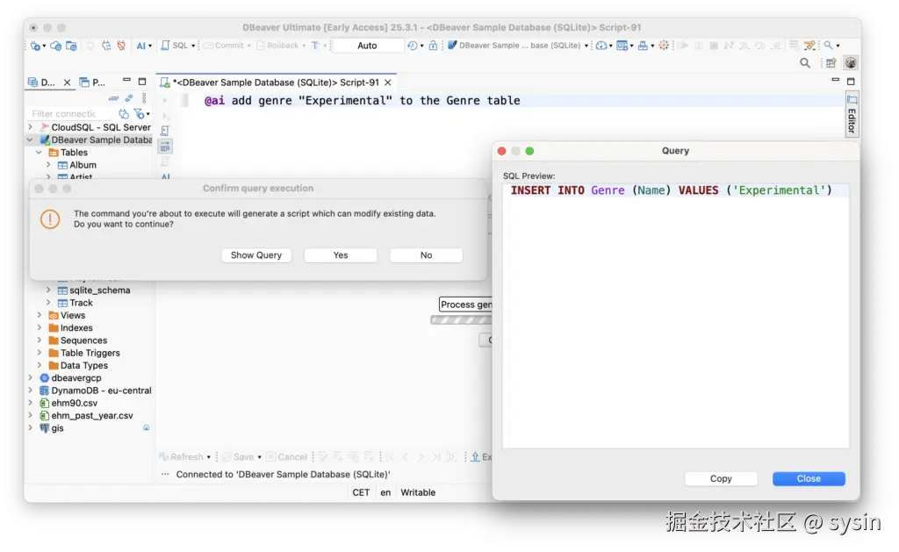
Task: Click the navigator connect plug filter icon
Action: click(x=124, y=113)
